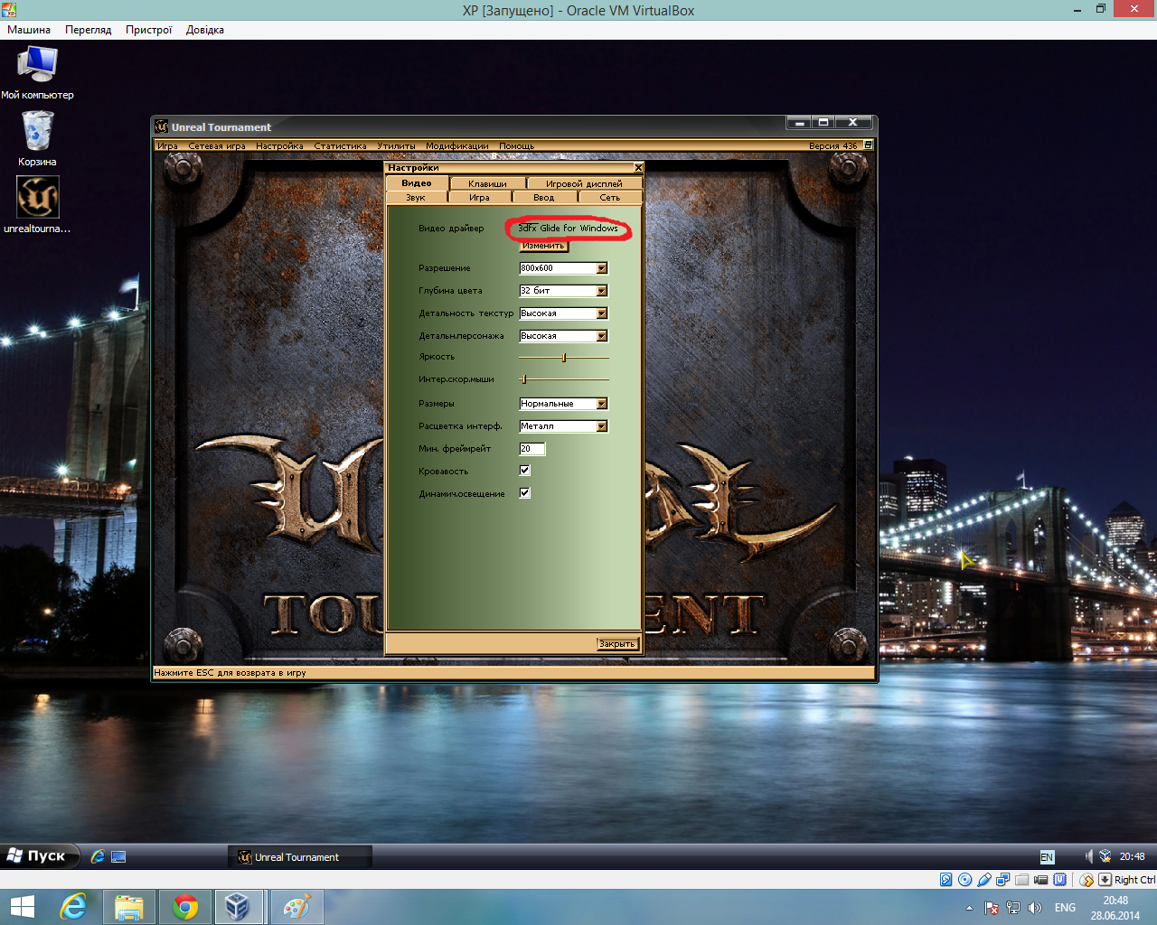Viewport: 1157px width, 925px height.
Task: Select VirtualBox cube icon on host taskbar
Action: pyautogui.click(x=240, y=907)
